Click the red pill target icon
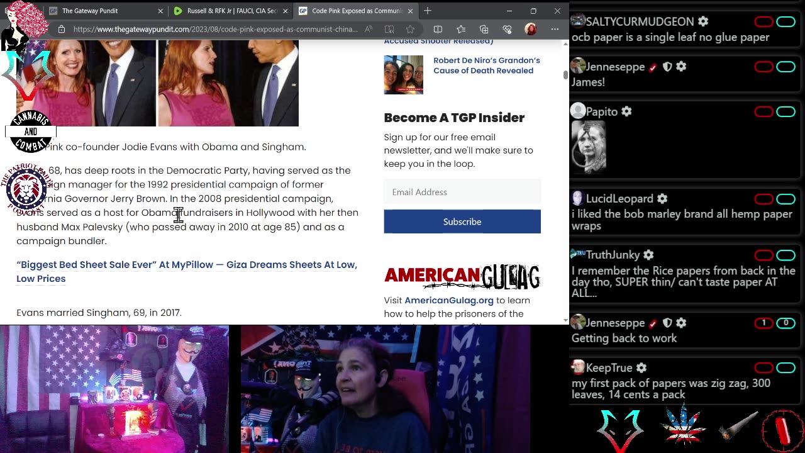 pos(782,431)
